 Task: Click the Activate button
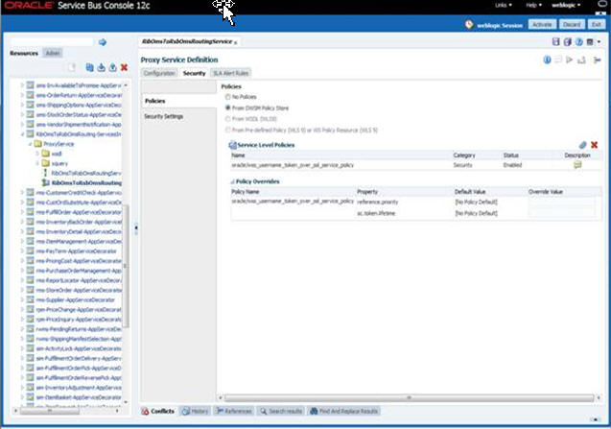(542, 25)
